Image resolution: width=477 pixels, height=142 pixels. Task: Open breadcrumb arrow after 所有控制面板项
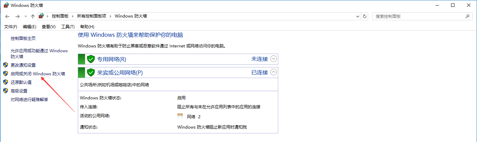[x=111, y=16]
